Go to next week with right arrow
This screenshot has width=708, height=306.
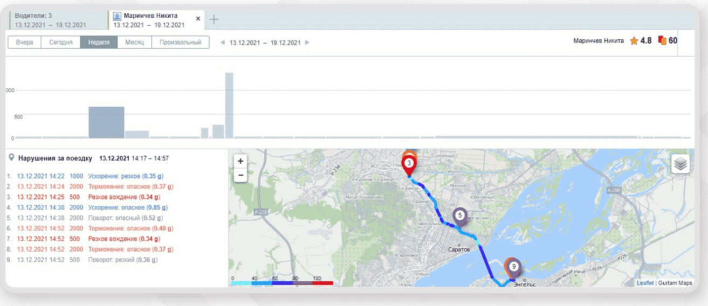[307, 43]
